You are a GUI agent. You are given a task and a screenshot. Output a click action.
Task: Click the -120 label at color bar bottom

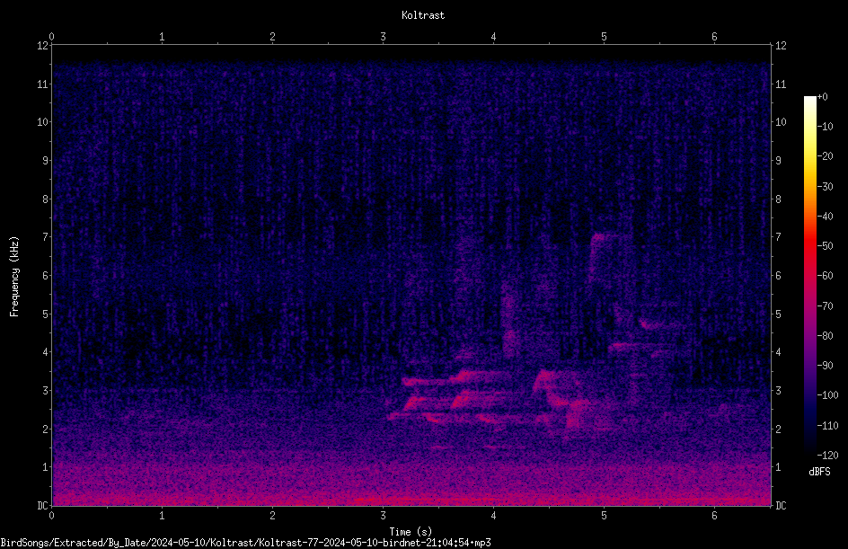(827, 456)
